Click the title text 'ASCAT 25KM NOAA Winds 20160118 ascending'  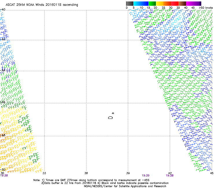42,5
